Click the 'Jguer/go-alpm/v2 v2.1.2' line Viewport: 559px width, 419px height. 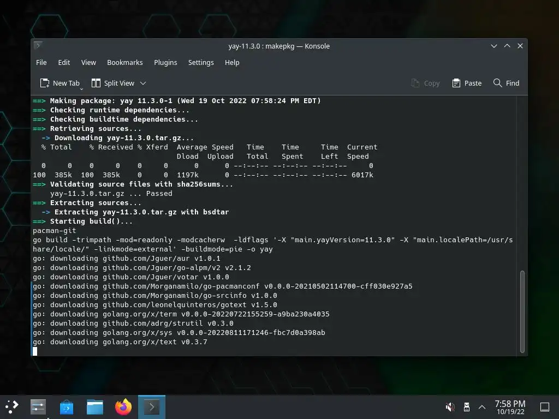coord(142,267)
